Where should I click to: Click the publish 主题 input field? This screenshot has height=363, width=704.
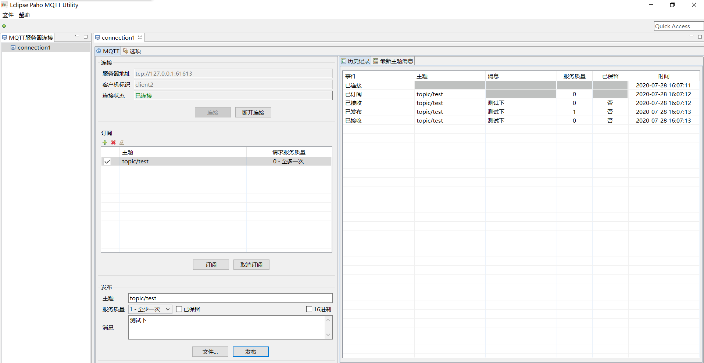[x=230, y=298]
